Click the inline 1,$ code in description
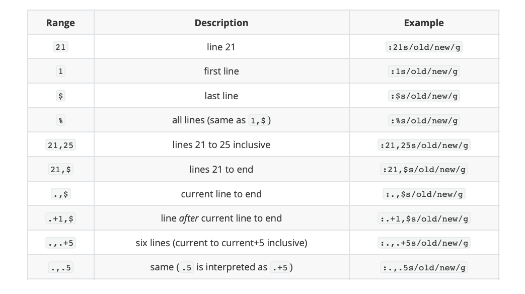Image resolution: width=525 pixels, height=294 pixels. [x=258, y=120]
